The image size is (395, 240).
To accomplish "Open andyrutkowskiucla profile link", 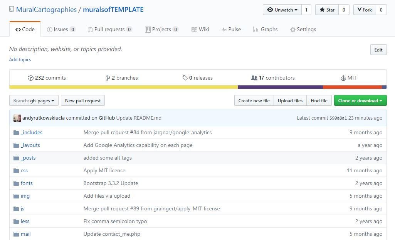I will pyautogui.click(x=44, y=118).
